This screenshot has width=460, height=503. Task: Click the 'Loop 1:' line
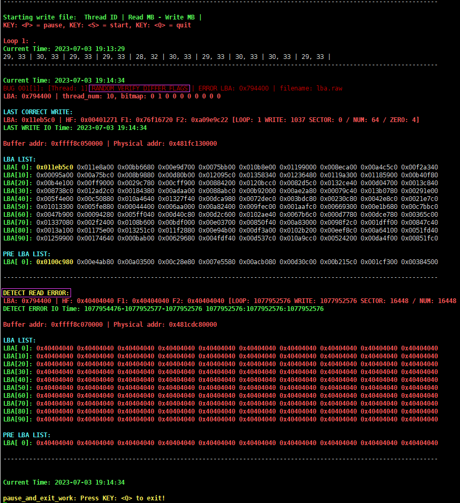click(x=19, y=41)
